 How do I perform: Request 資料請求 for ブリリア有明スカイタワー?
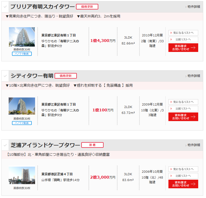(x=183, y=47)
